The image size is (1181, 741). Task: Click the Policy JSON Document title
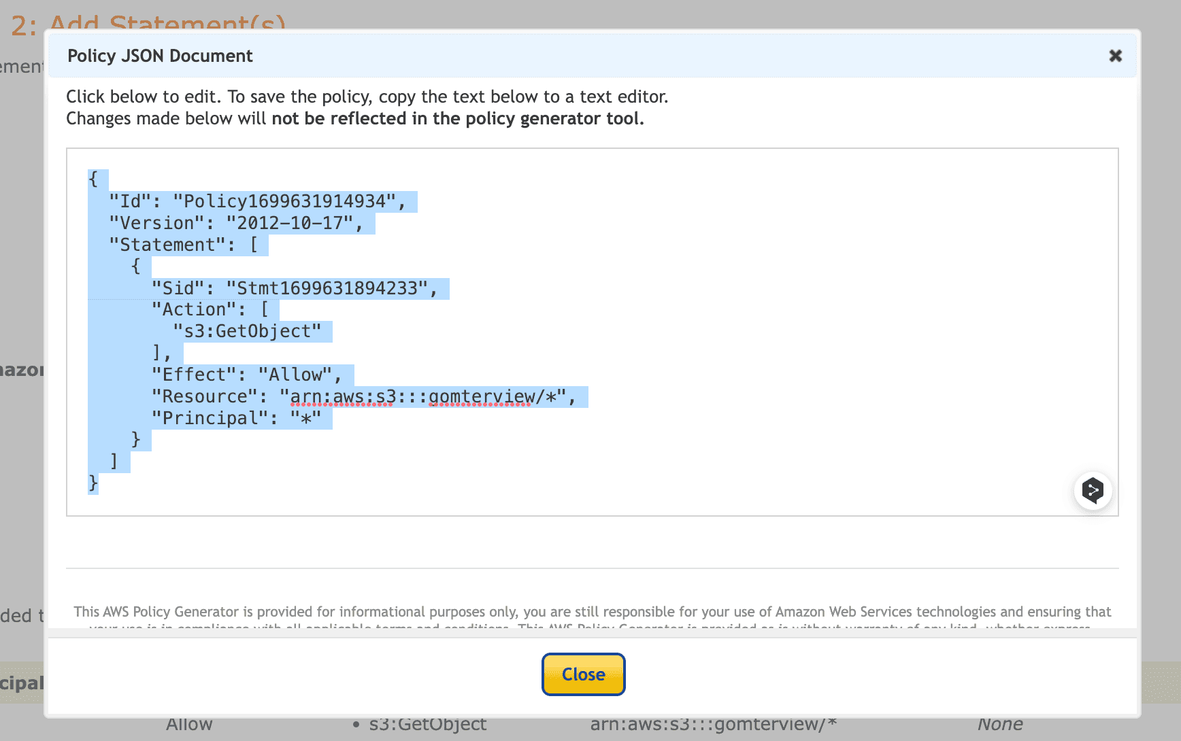[160, 56]
